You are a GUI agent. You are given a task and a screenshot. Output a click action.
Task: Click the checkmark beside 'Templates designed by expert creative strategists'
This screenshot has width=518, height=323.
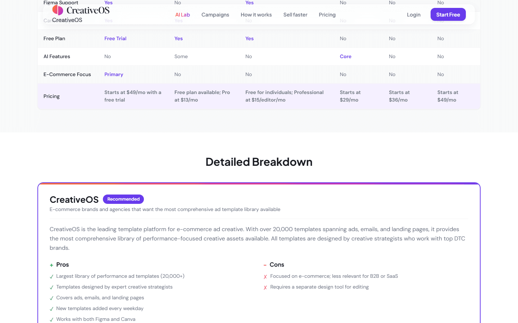point(51,287)
